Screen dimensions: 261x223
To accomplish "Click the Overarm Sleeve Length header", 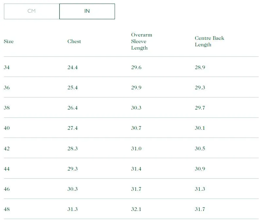I will click(x=141, y=41).
